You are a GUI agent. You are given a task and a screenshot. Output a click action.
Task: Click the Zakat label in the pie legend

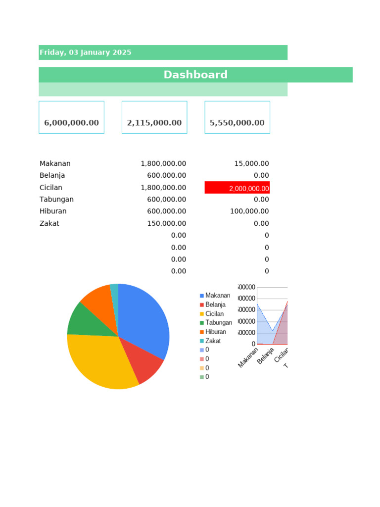pos(213,341)
